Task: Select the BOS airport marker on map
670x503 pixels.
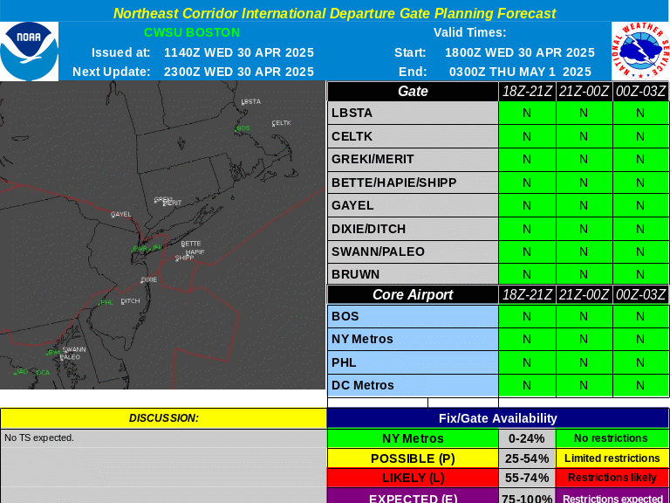Action: point(243,128)
